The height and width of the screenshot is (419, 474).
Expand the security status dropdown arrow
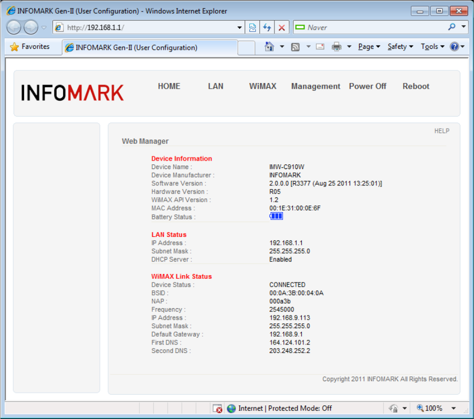(x=405, y=408)
